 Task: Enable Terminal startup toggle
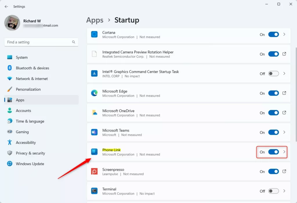point(274,191)
